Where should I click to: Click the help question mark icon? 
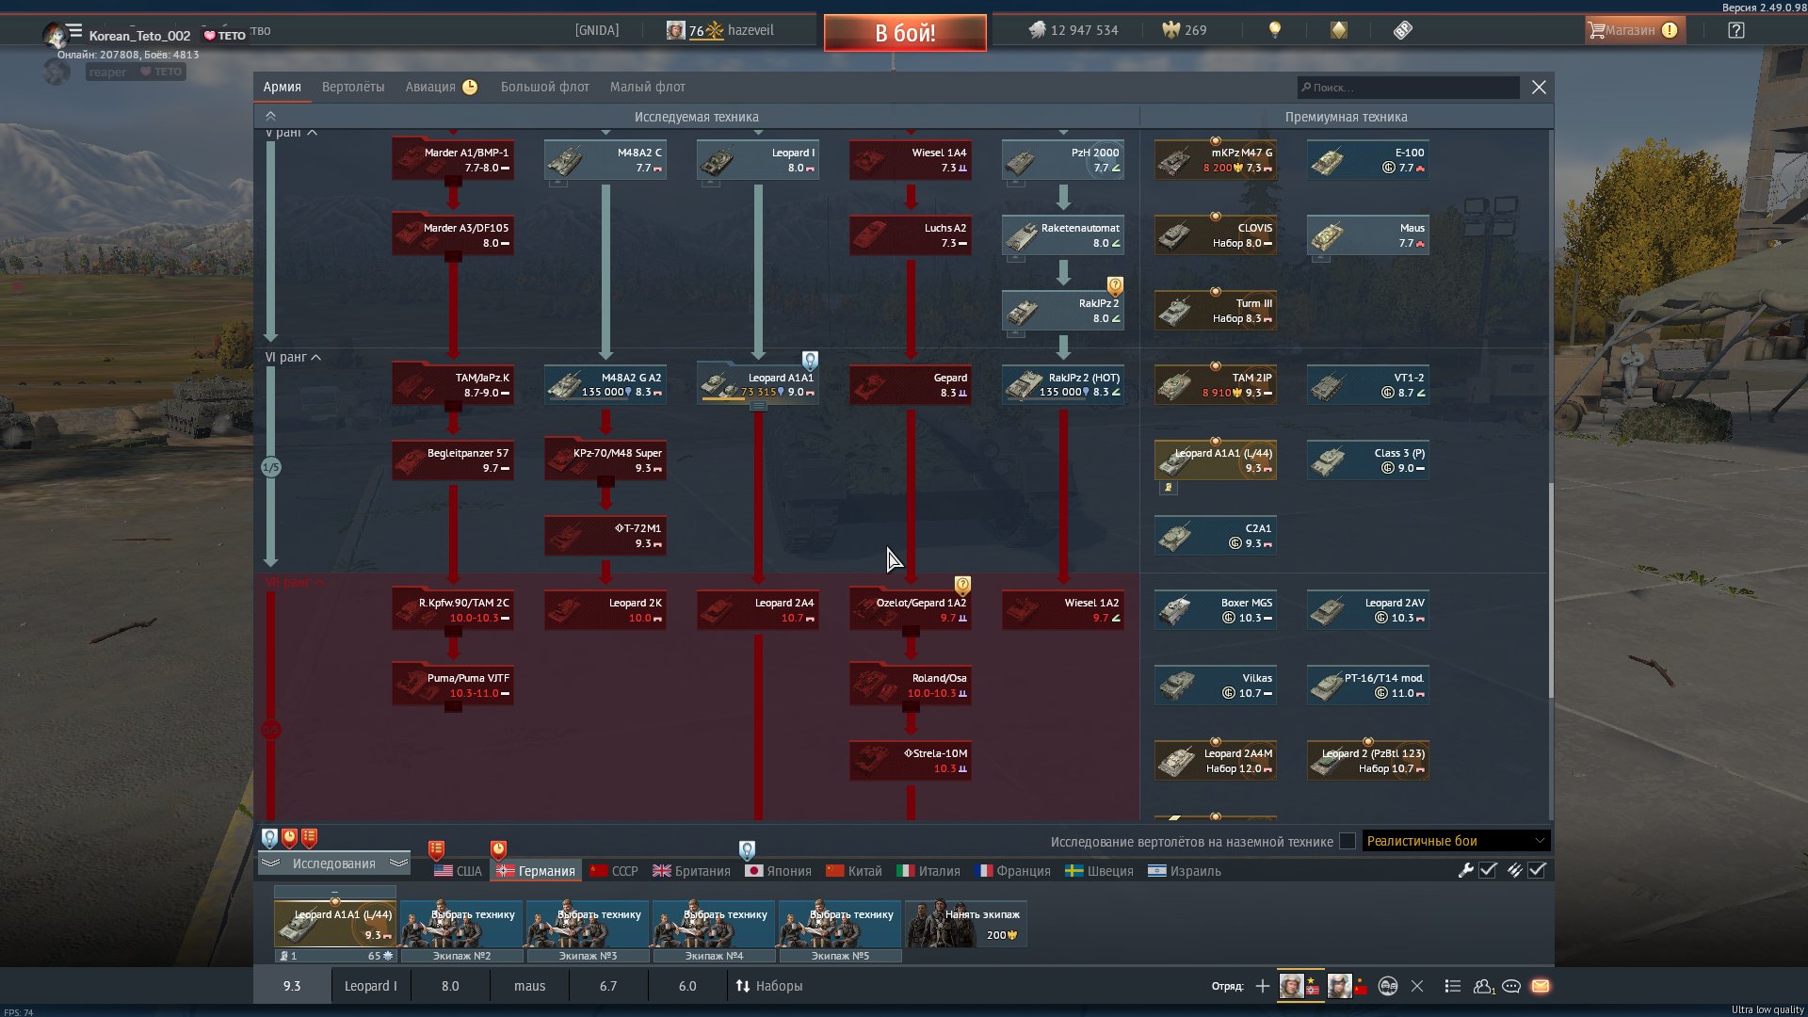(1735, 30)
